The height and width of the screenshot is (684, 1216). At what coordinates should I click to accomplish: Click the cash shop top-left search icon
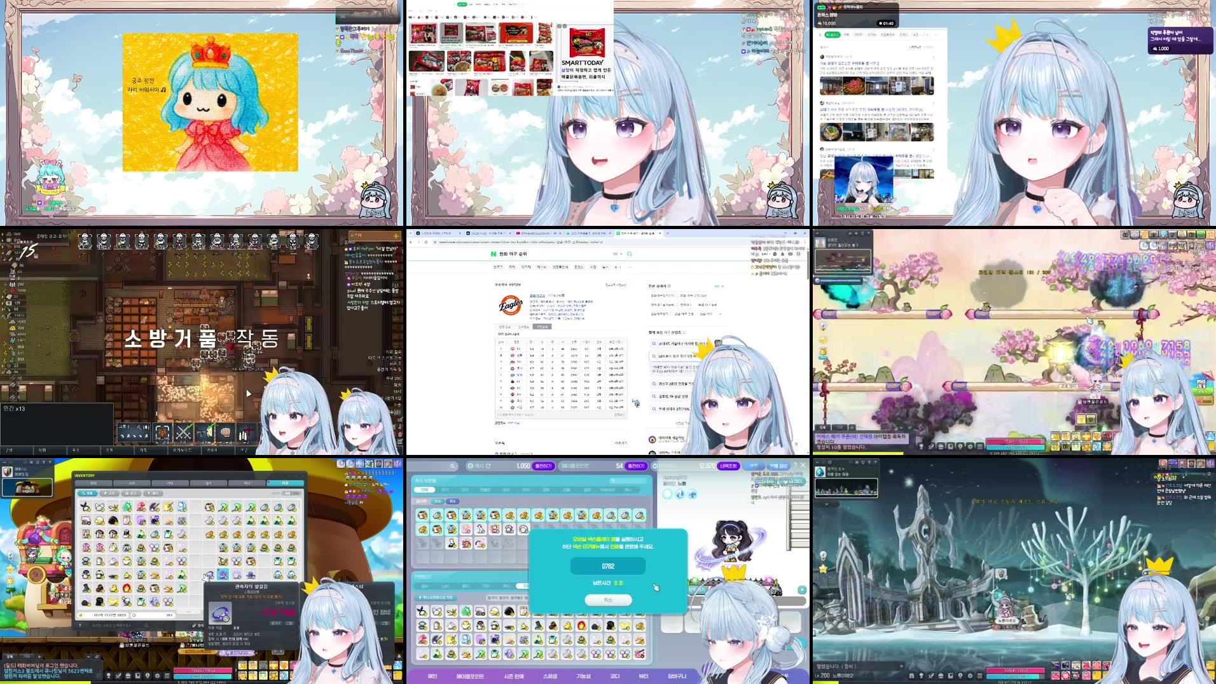452,466
